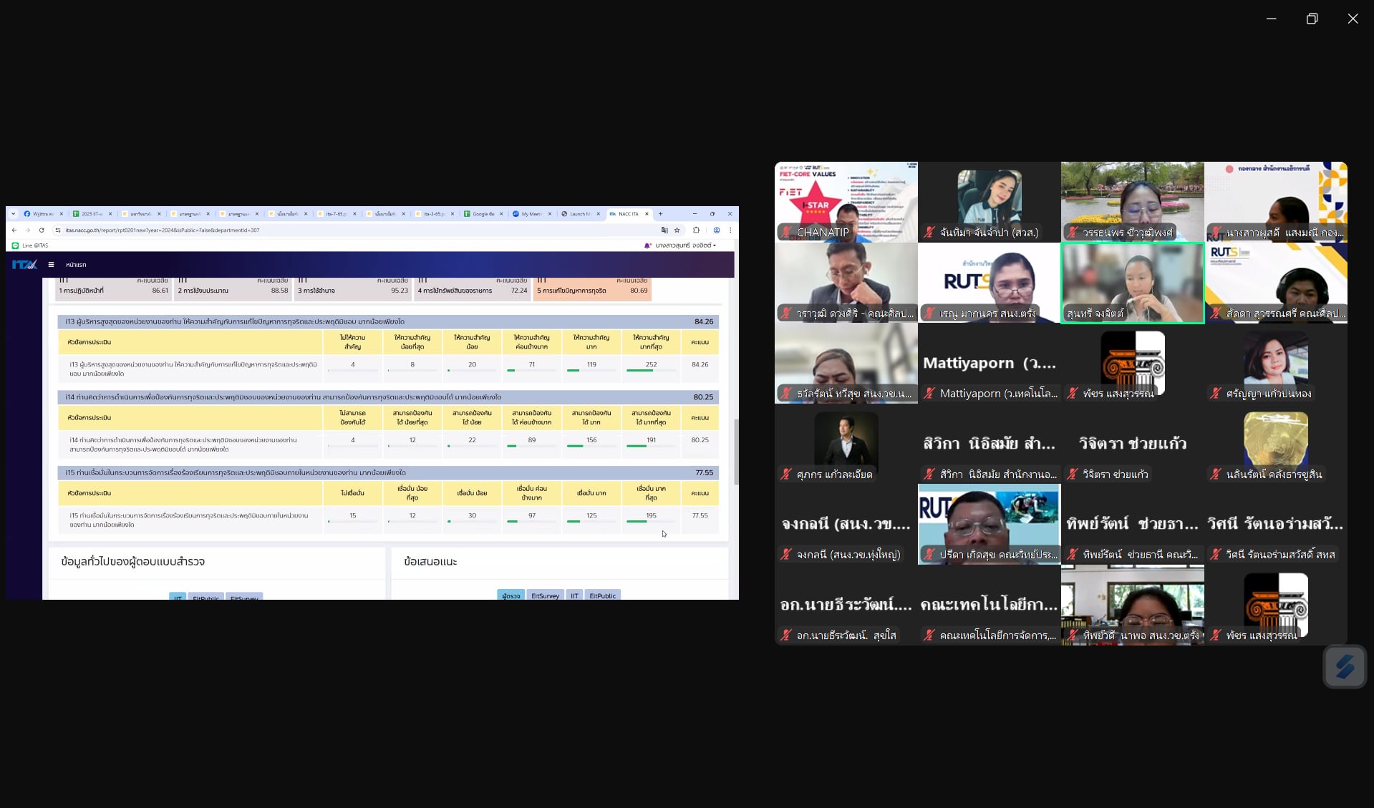Click the translate page icon
The width and height of the screenshot is (1374, 808).
664,230
